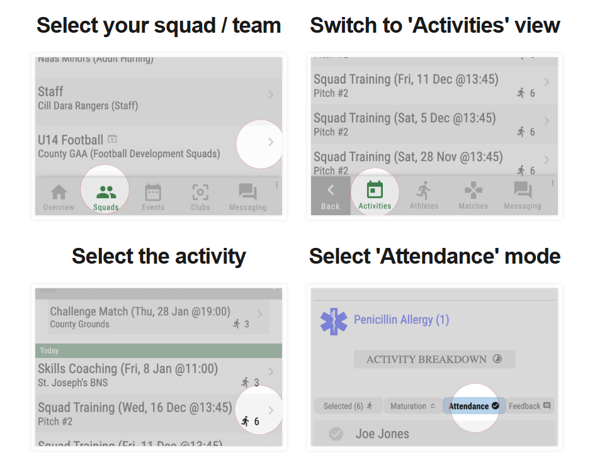Expand U14 Football squad chevron
The image size is (607, 465).
tap(271, 142)
